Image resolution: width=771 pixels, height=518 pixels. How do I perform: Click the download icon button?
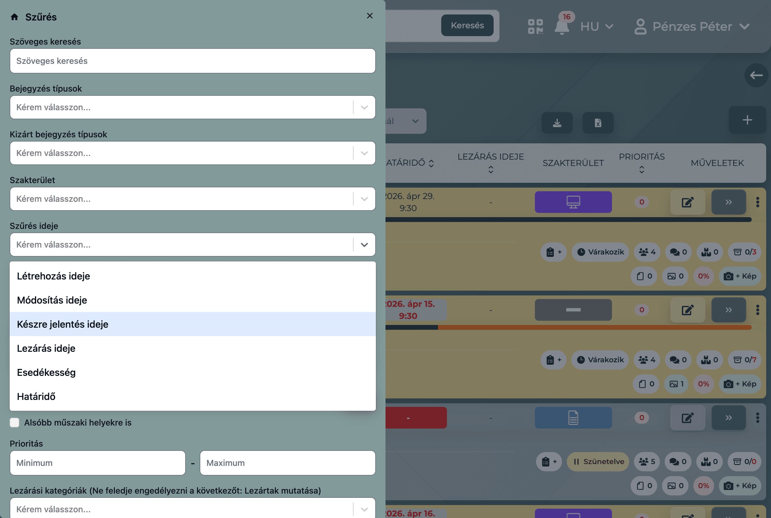point(557,123)
